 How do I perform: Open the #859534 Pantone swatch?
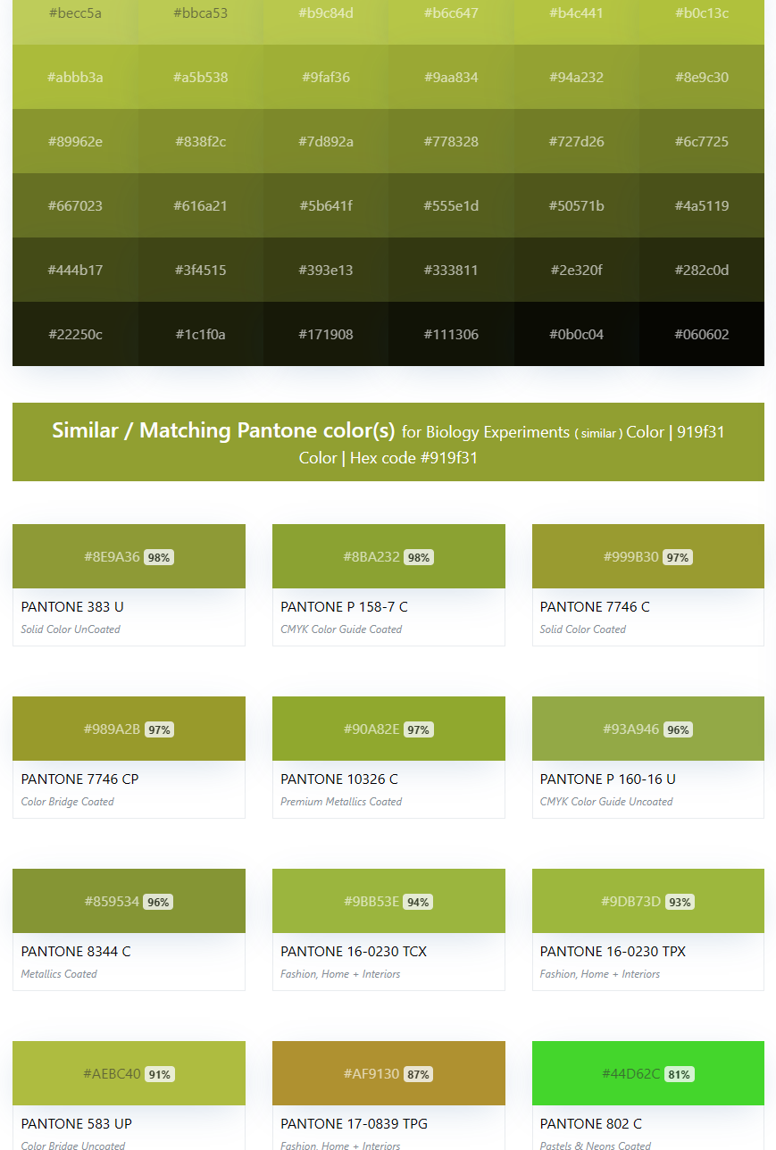pos(129,901)
